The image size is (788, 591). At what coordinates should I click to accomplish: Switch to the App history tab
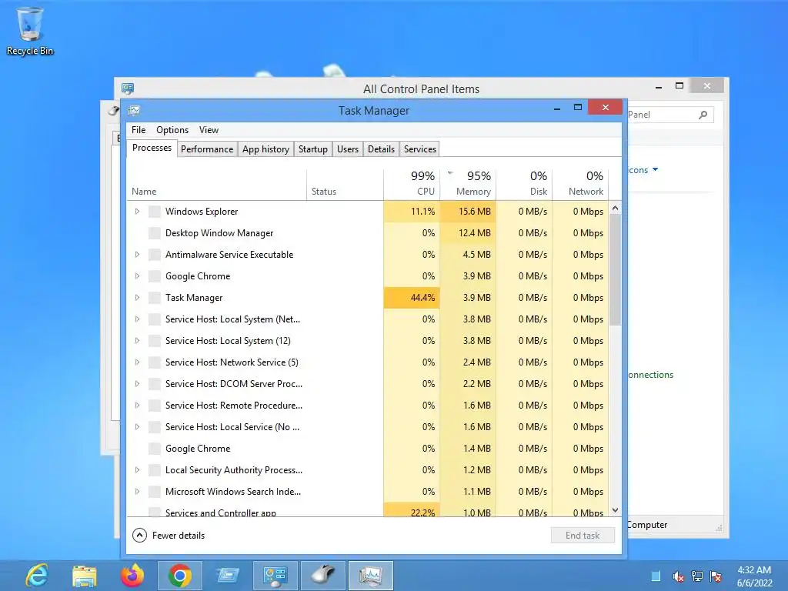tap(265, 149)
